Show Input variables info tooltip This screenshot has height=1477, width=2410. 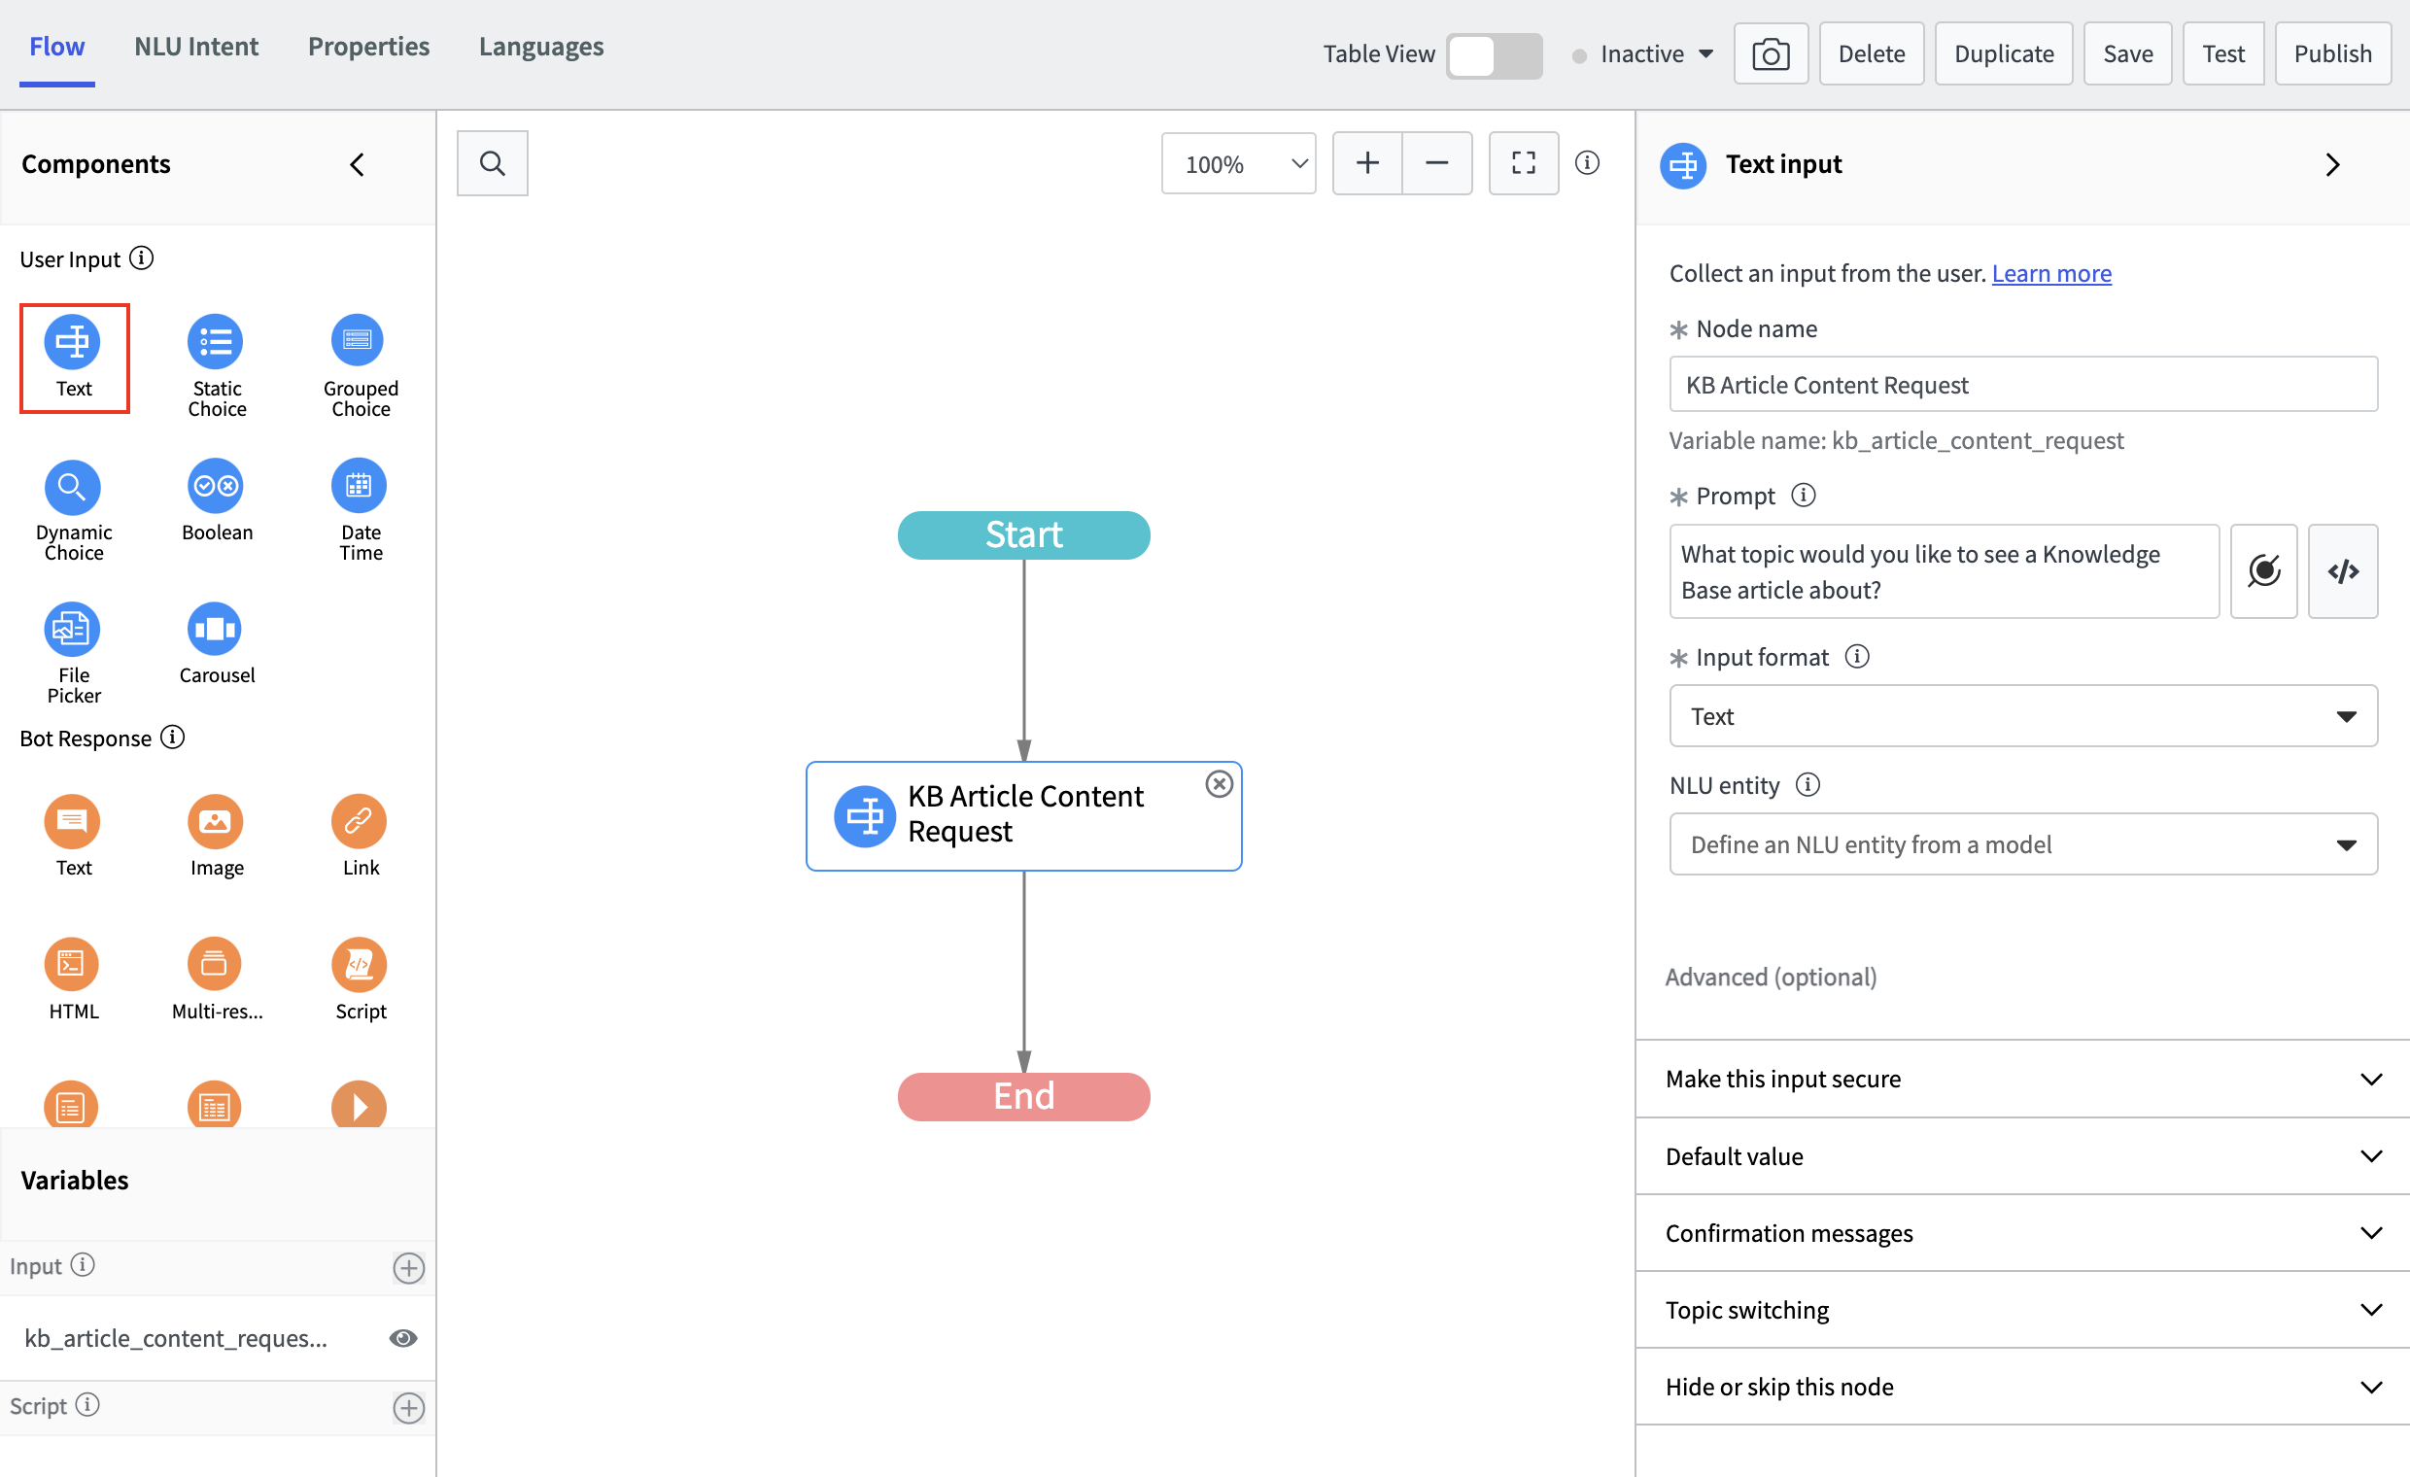(84, 1265)
